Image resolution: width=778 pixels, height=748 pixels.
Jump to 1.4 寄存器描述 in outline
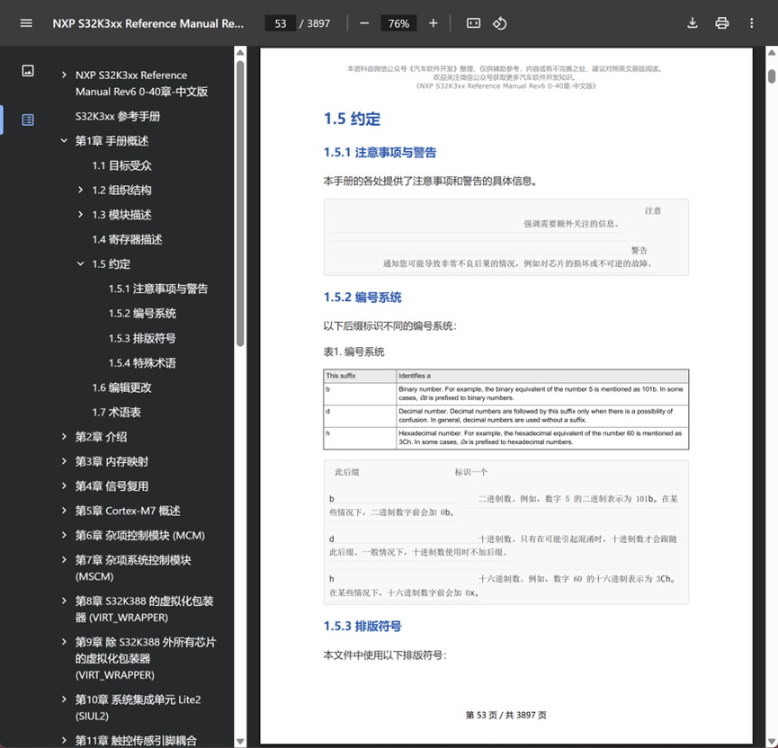127,239
